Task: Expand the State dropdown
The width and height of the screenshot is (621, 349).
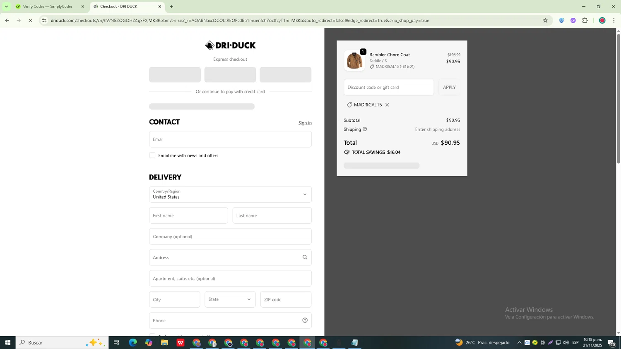Action: pos(230,299)
